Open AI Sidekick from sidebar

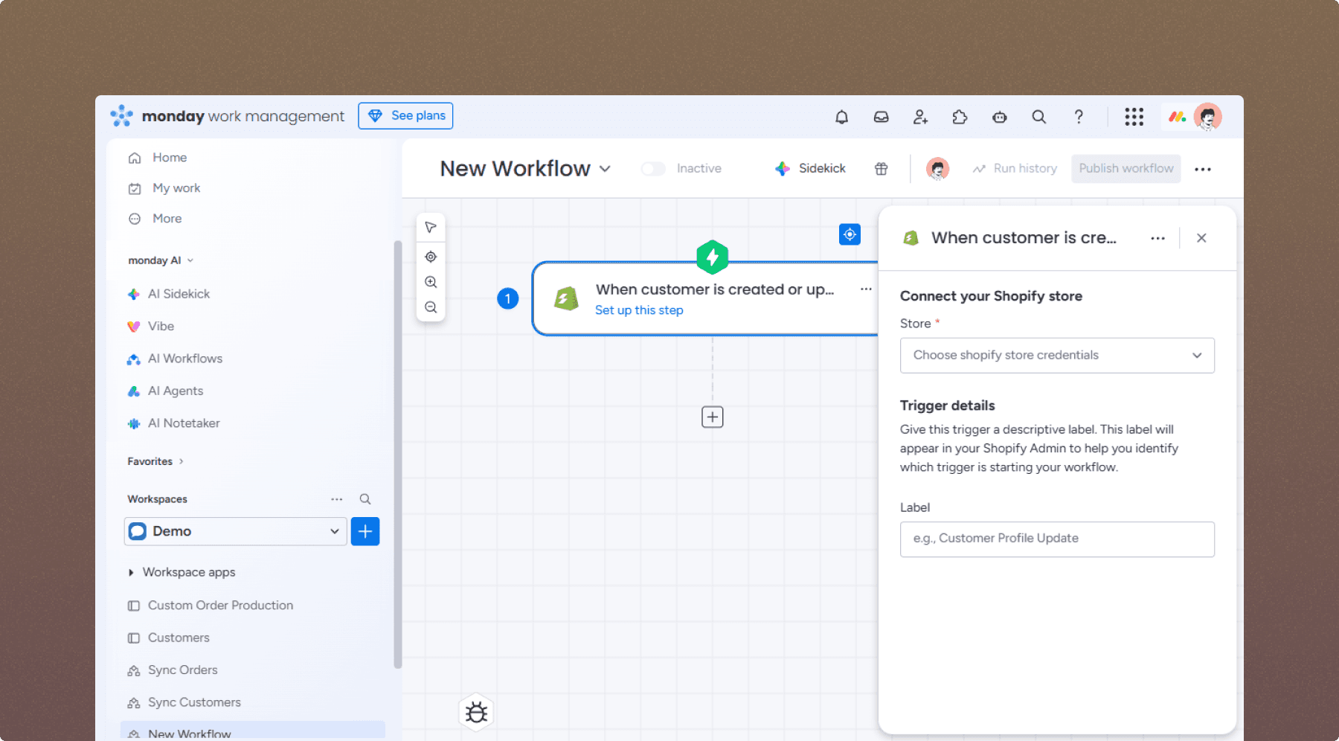point(179,294)
